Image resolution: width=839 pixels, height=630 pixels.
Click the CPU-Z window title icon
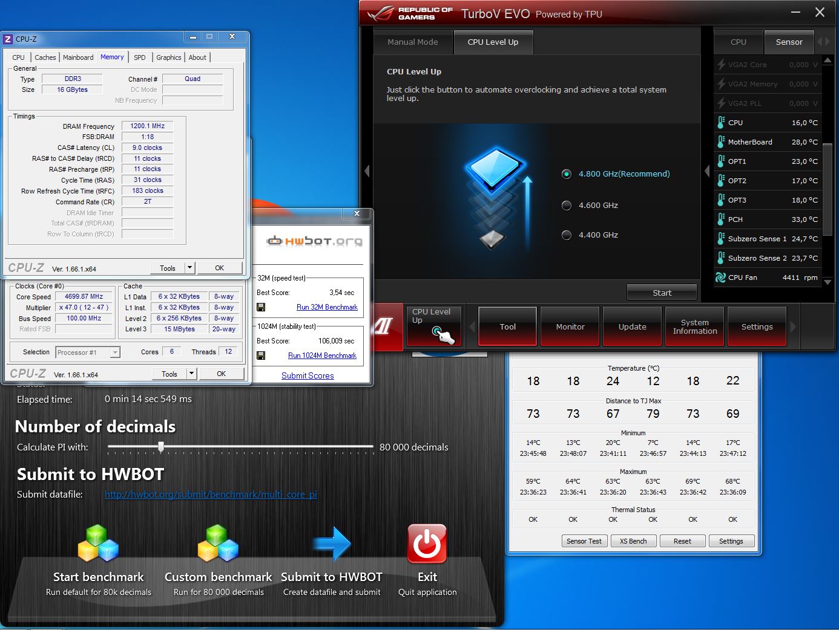(x=8, y=39)
